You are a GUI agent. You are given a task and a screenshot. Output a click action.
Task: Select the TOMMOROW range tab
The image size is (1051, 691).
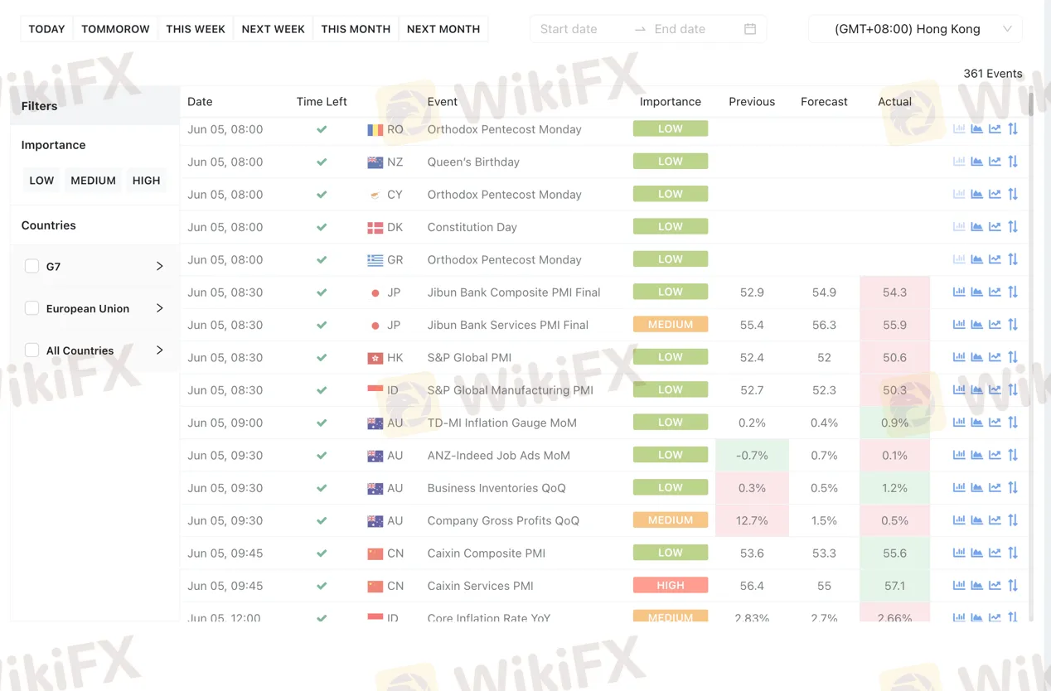[x=115, y=29]
